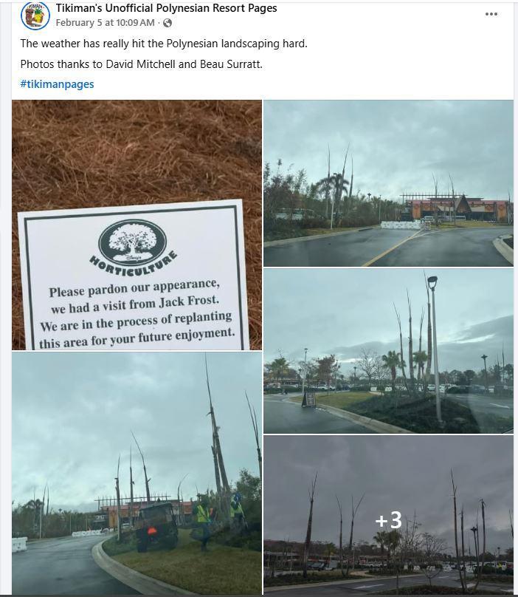Open the parking lot lamp post photo

[388, 351]
